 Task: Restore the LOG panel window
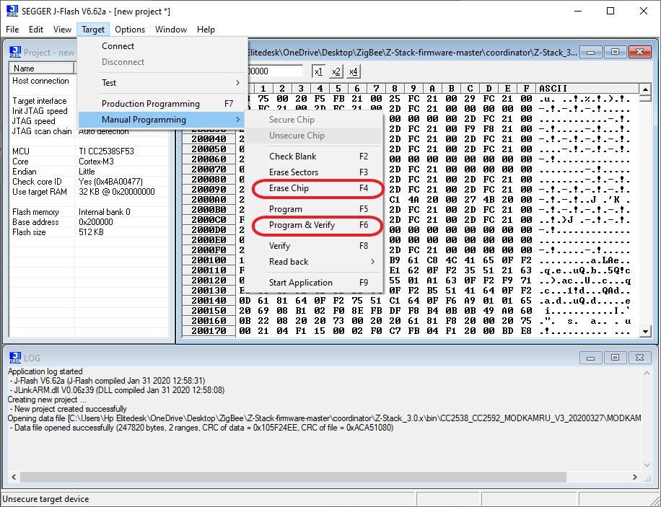(x=615, y=358)
